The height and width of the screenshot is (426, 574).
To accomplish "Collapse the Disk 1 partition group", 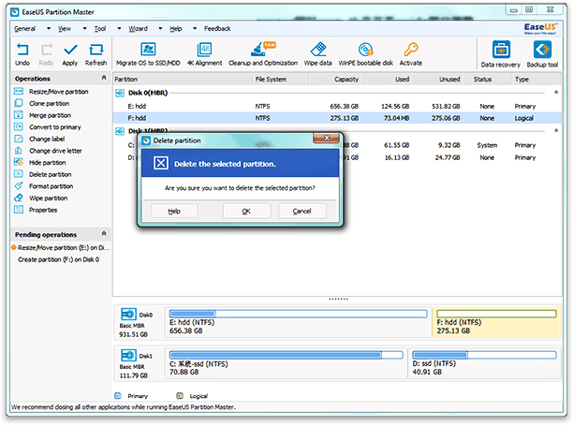I will click(555, 131).
